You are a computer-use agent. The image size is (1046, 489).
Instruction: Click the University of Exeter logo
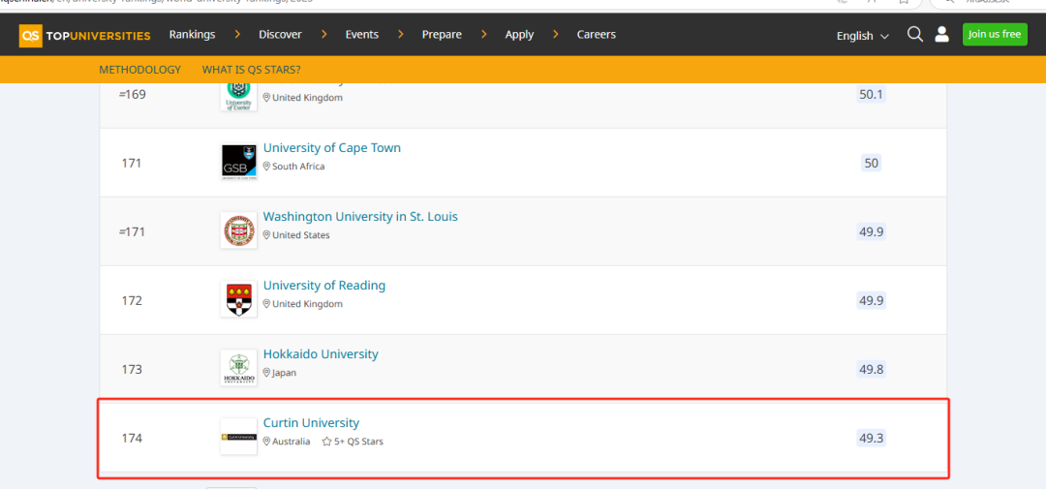238,95
